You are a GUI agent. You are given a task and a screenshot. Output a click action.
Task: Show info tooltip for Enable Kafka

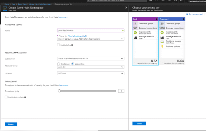click(72, 45)
